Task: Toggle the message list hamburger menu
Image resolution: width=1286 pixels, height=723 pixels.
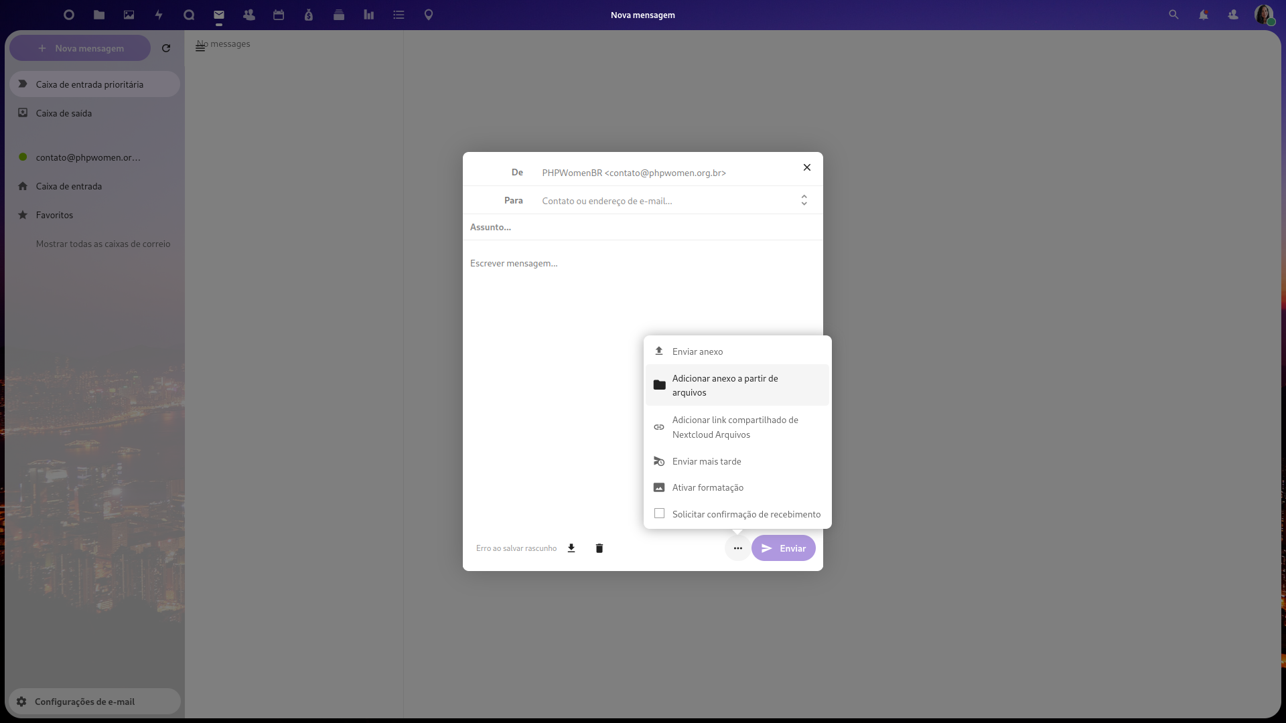Action: (200, 47)
